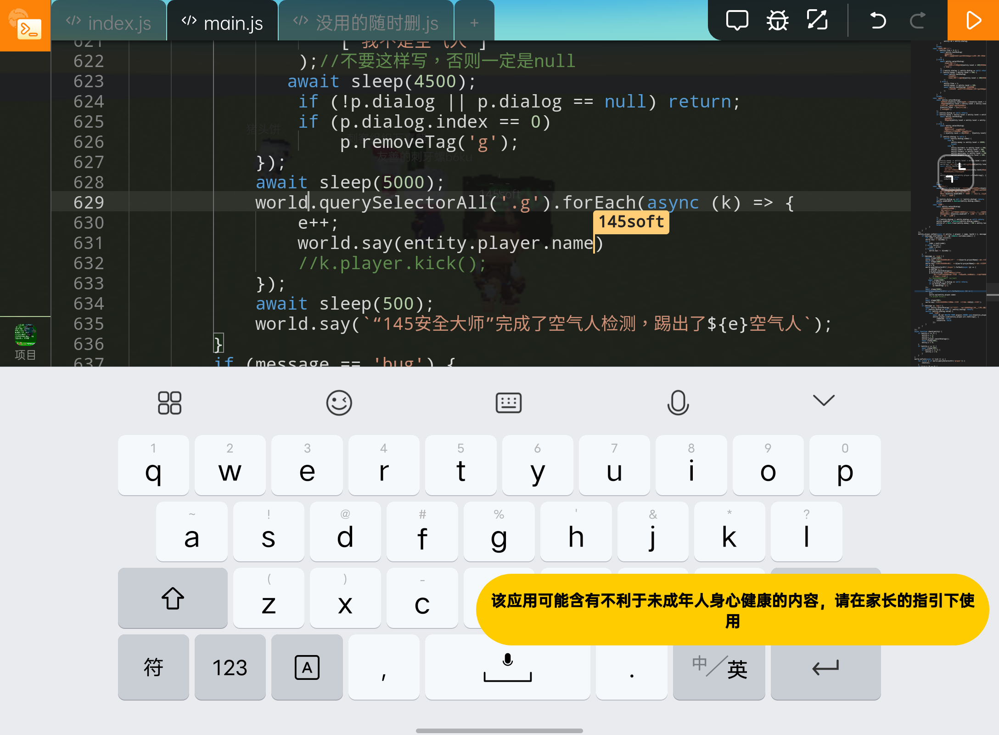Image resolution: width=999 pixels, height=735 pixels.
Task: Tap the c key
Action: pyautogui.click(x=422, y=598)
